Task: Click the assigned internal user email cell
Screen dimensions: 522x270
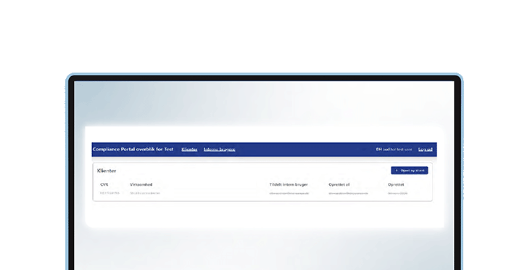Action: [x=289, y=193]
